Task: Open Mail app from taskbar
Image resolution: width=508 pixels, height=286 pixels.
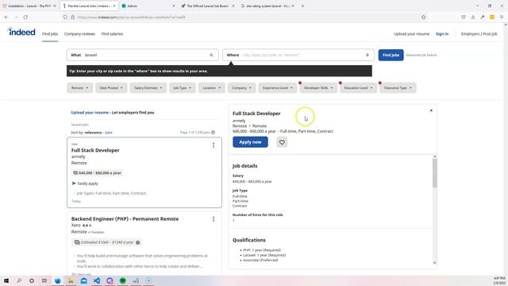Action: tap(83, 280)
